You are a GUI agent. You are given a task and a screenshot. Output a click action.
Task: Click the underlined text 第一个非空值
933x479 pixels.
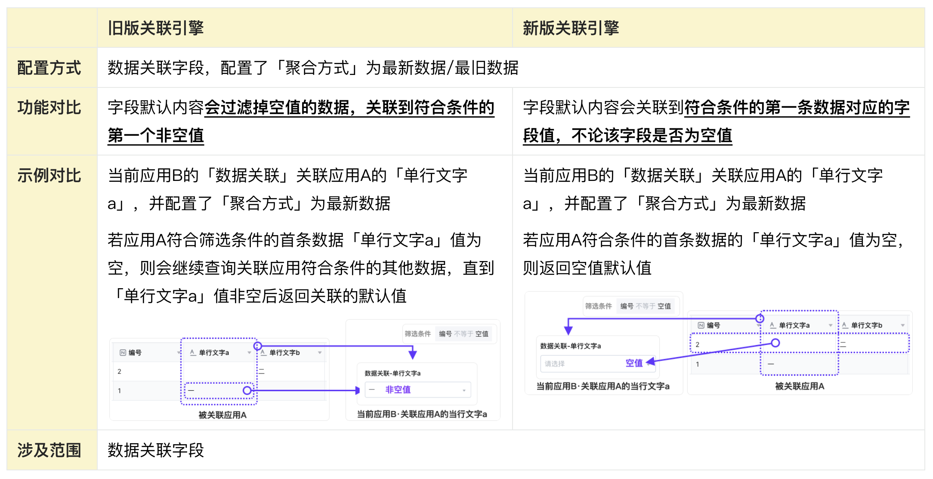(x=156, y=135)
